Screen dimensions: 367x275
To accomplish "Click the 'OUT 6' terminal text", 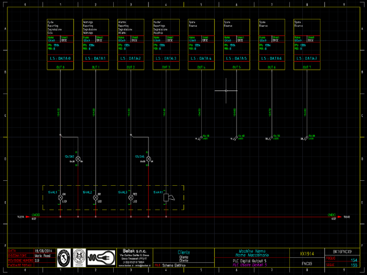I will (272, 67).
